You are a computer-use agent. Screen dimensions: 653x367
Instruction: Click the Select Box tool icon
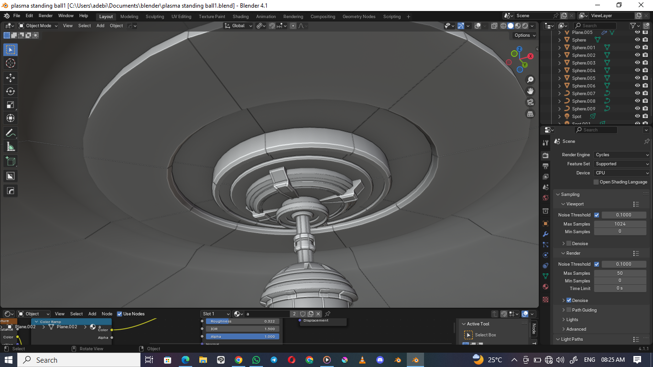click(x=11, y=50)
